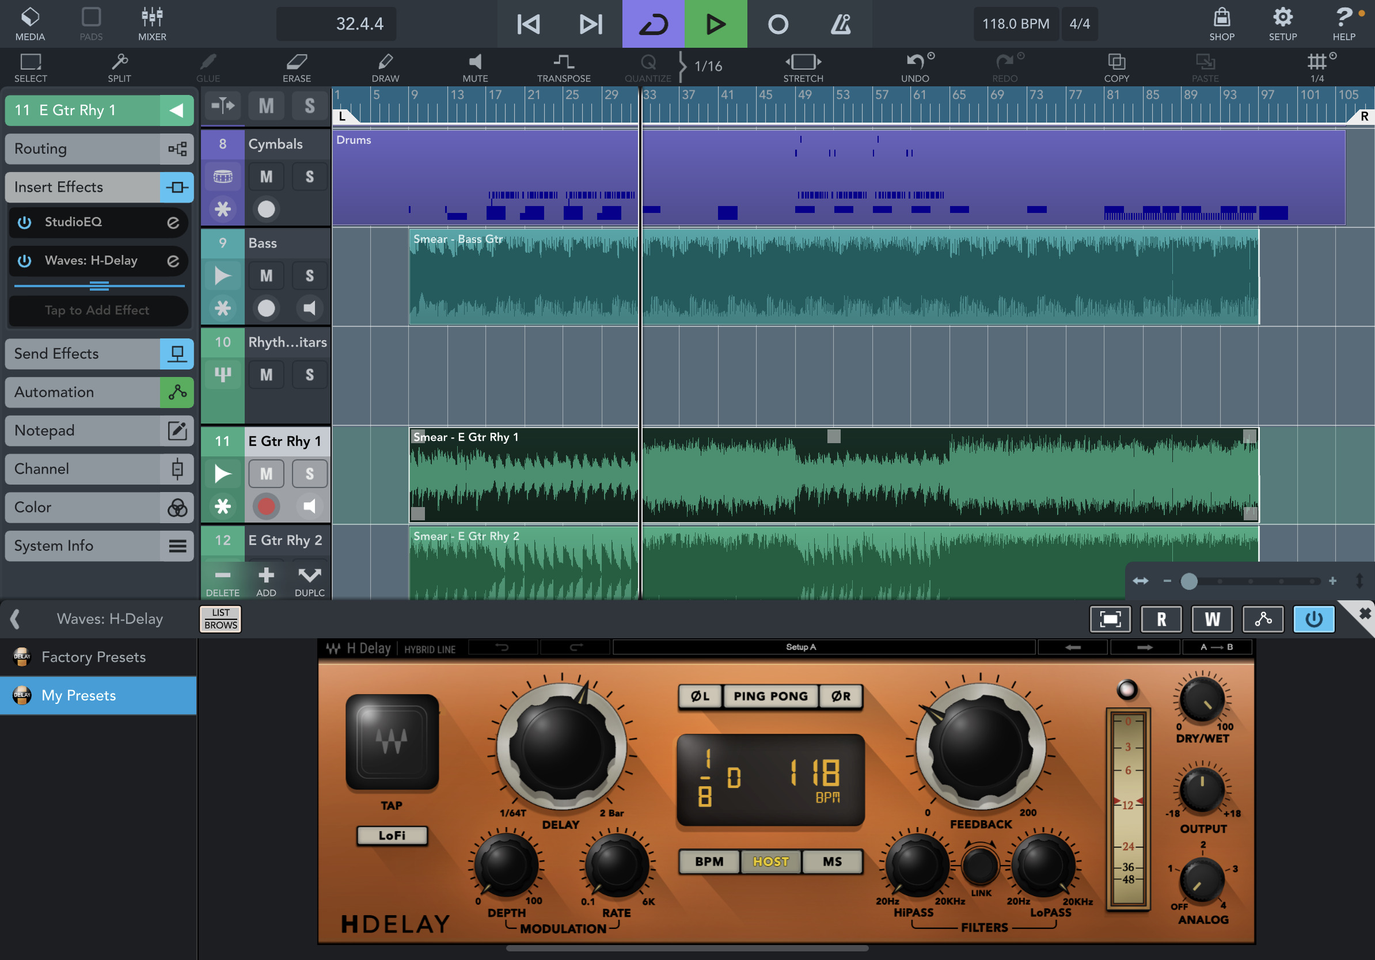This screenshot has width=1375, height=960.
Task: Open the Color section
Action: 100,507
